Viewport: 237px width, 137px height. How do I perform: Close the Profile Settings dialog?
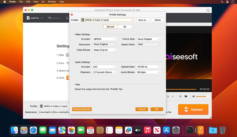point(72,15)
